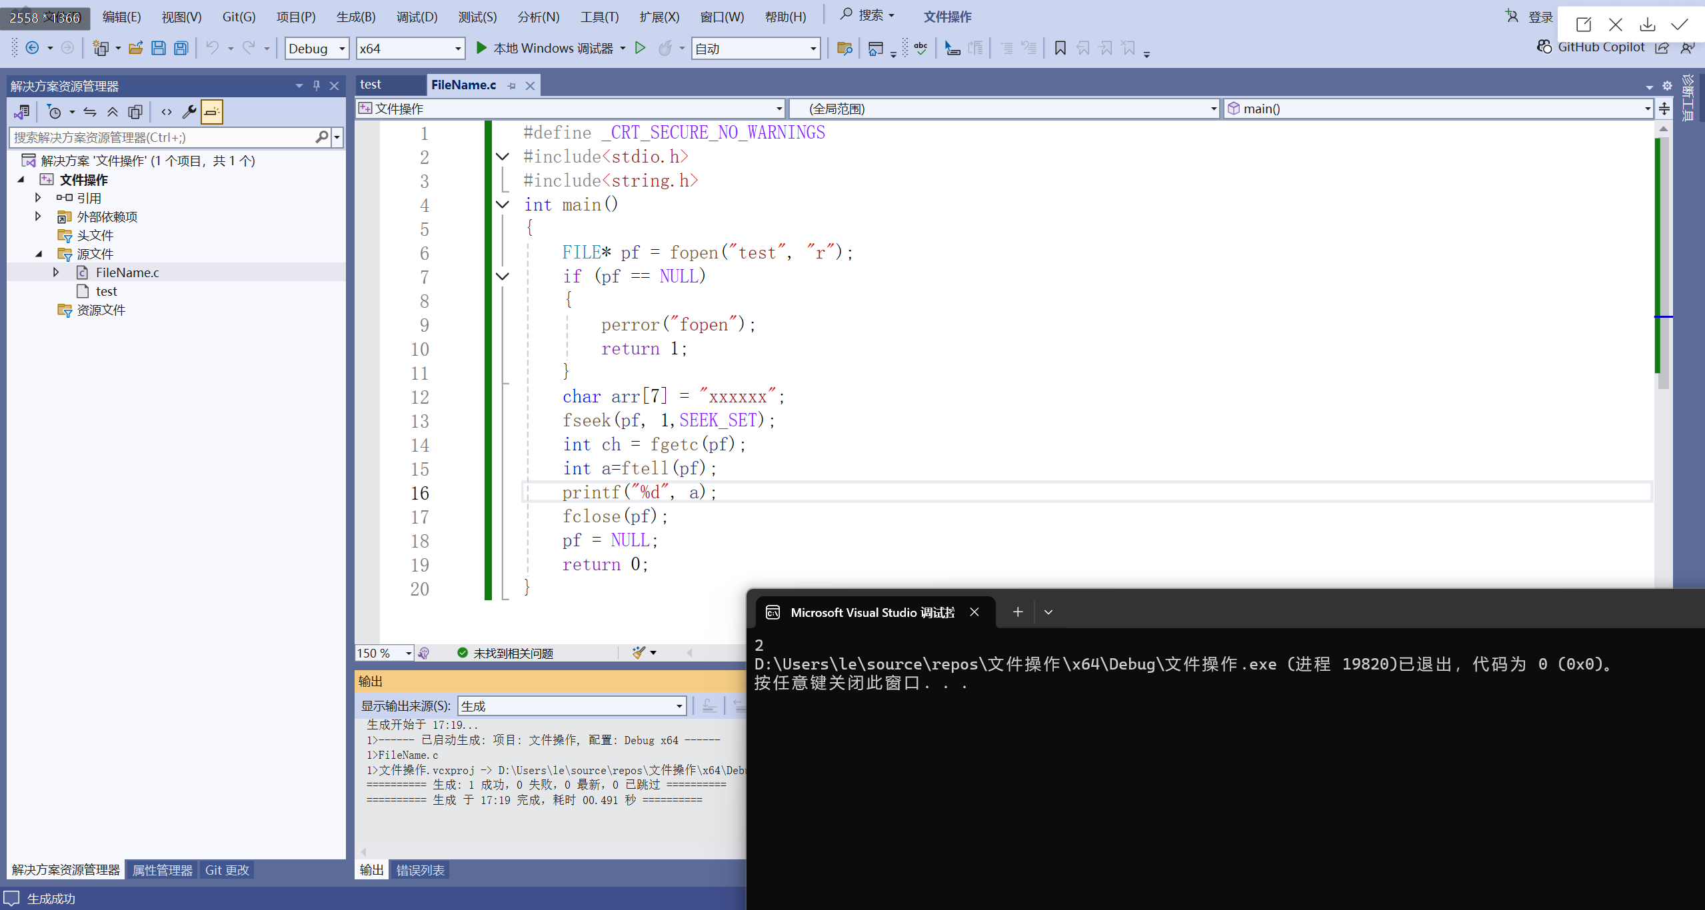Click the Hot Reload flame icon
This screenshot has height=910, width=1705.
tap(665, 48)
